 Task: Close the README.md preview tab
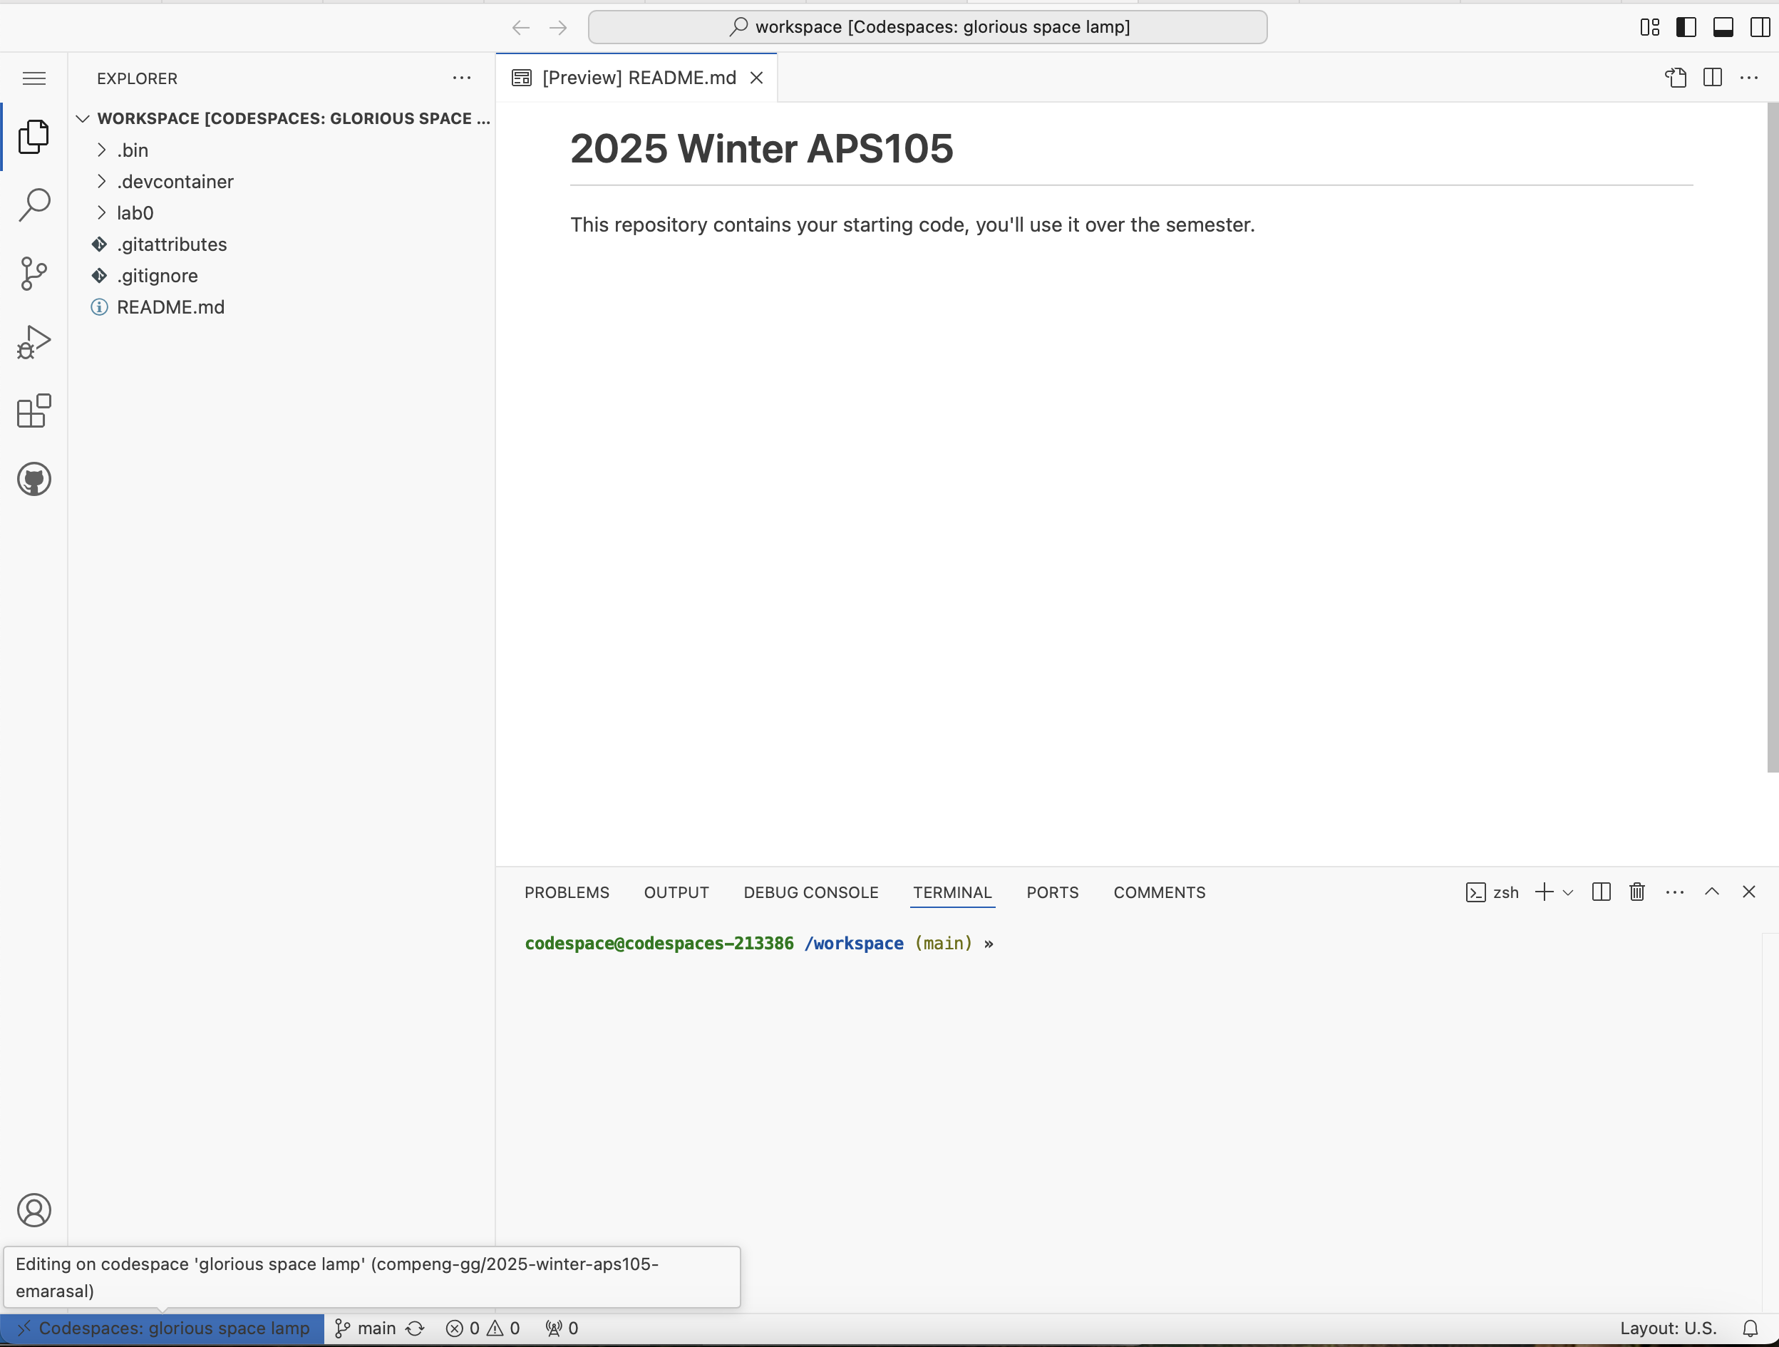tap(757, 78)
